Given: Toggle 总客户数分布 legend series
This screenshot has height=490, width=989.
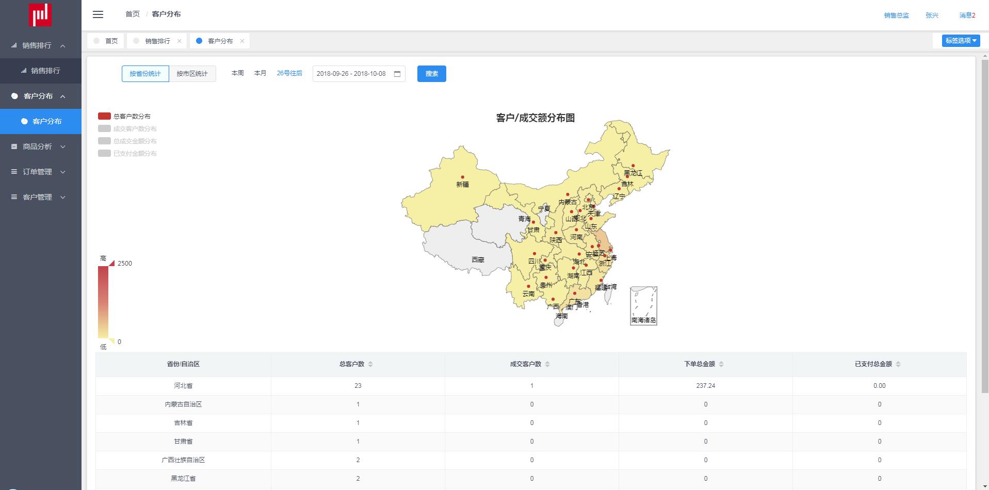Looking at the screenshot, I should [x=124, y=117].
